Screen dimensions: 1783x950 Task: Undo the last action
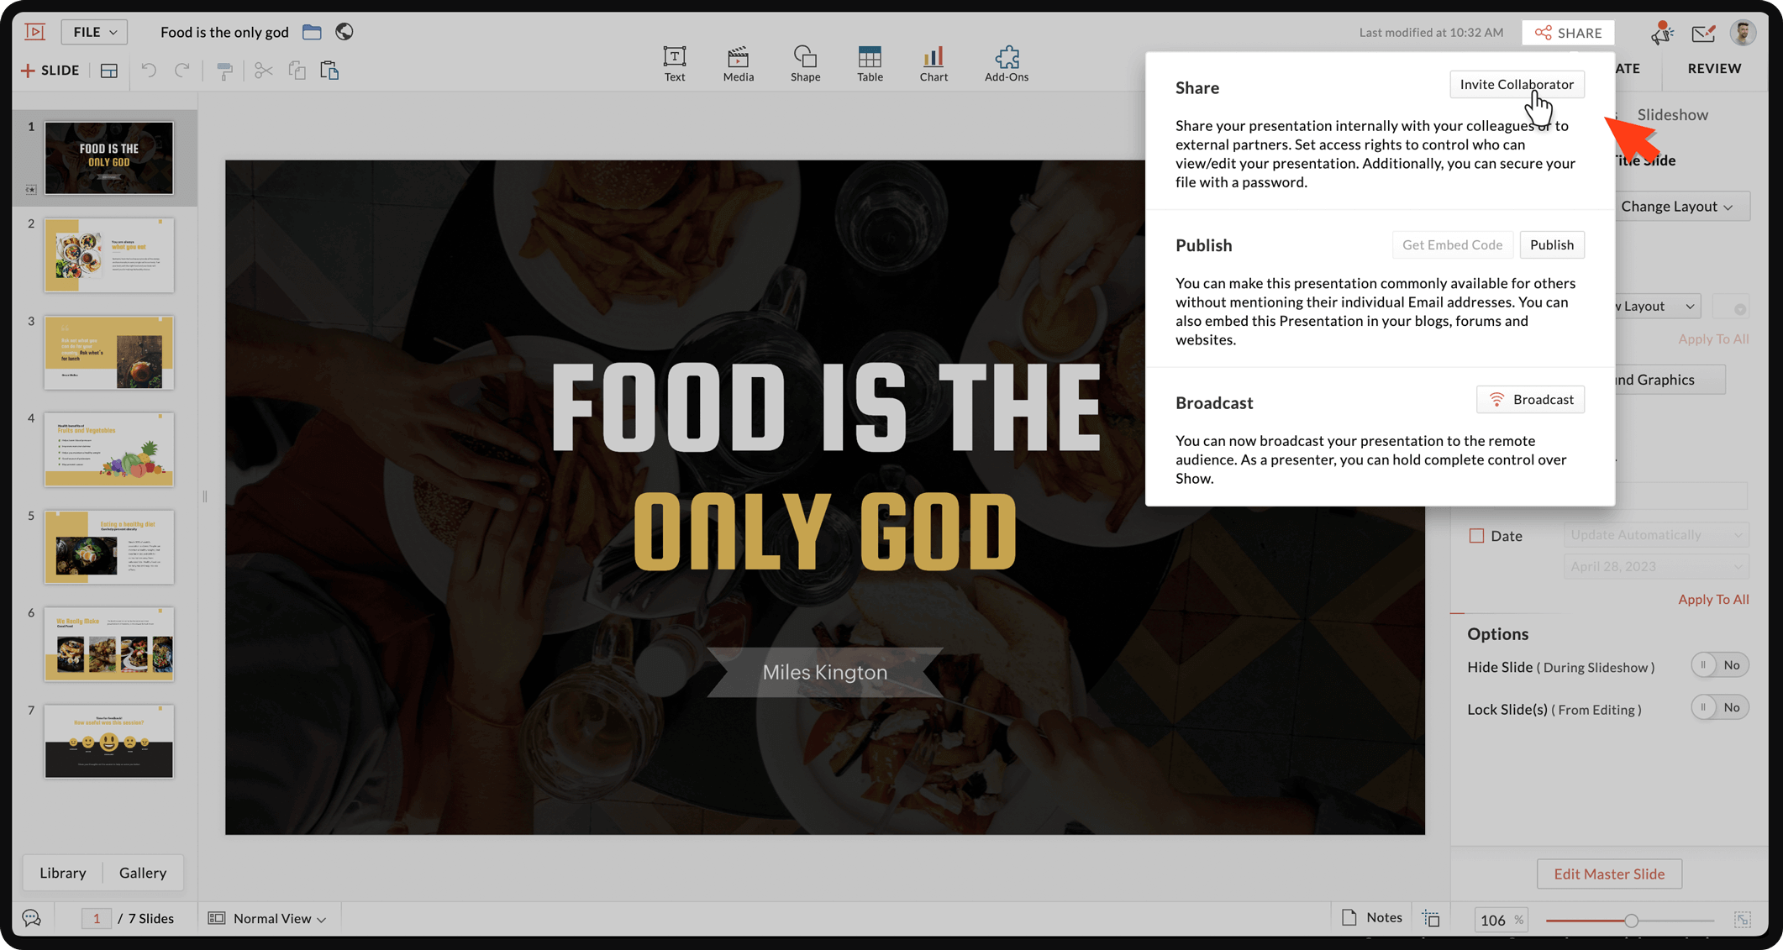tap(149, 71)
